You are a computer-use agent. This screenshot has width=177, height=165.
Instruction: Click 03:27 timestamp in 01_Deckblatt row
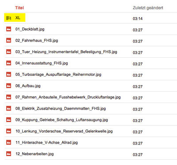coord(138,30)
